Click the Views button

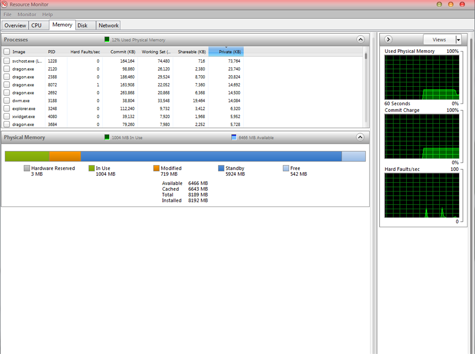click(x=439, y=40)
